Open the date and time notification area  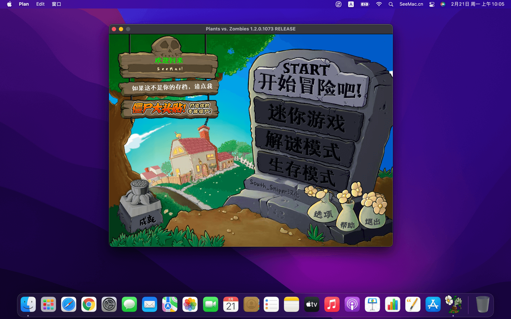477,4
